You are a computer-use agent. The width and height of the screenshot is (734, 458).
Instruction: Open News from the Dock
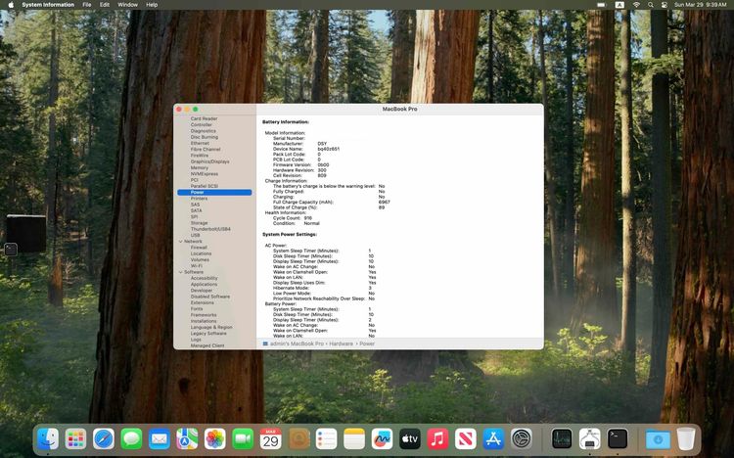coord(466,438)
